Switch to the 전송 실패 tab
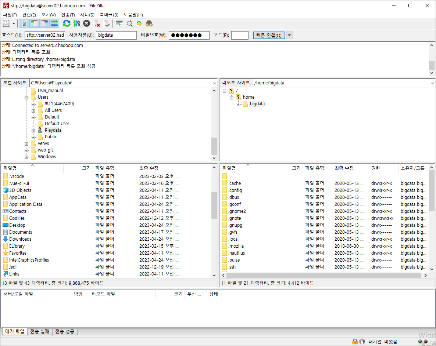Viewport: 436px width, 346px height. coord(39,332)
